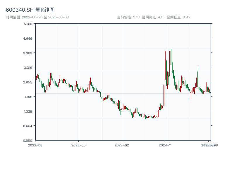Click the x-axis label 2022-08
The width and height of the screenshot is (234, 175).
pos(35,145)
